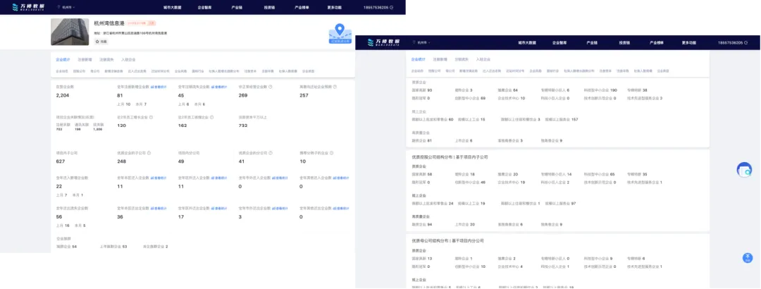761x289 pixels.
Task: Click logout icon beside 18557536205 in front window
Action: point(747,43)
